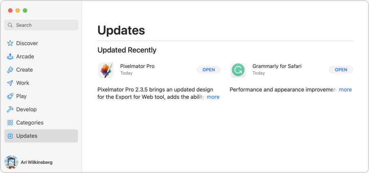This screenshot has height=173, width=369.
Task: Click the Updates download arrow icon
Action: [x=10, y=136]
